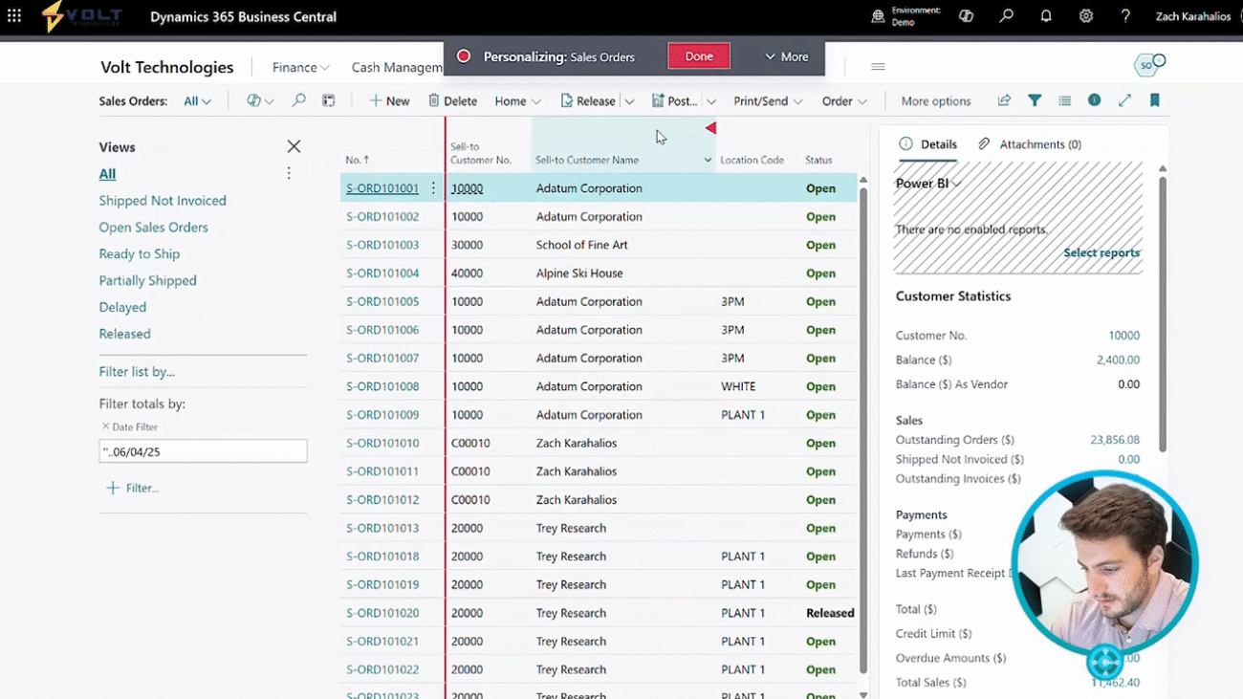Viewport: 1243px width, 699px height.
Task: Select the Shipped Not Invoiced view
Action: point(163,201)
